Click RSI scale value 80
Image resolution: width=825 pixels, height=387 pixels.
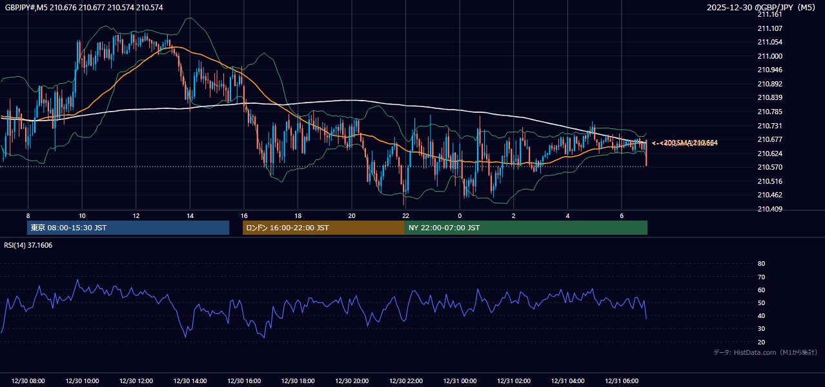click(761, 264)
